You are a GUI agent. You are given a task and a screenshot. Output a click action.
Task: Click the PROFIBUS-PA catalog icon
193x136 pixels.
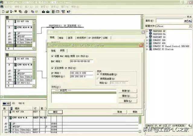click(x=150, y=34)
